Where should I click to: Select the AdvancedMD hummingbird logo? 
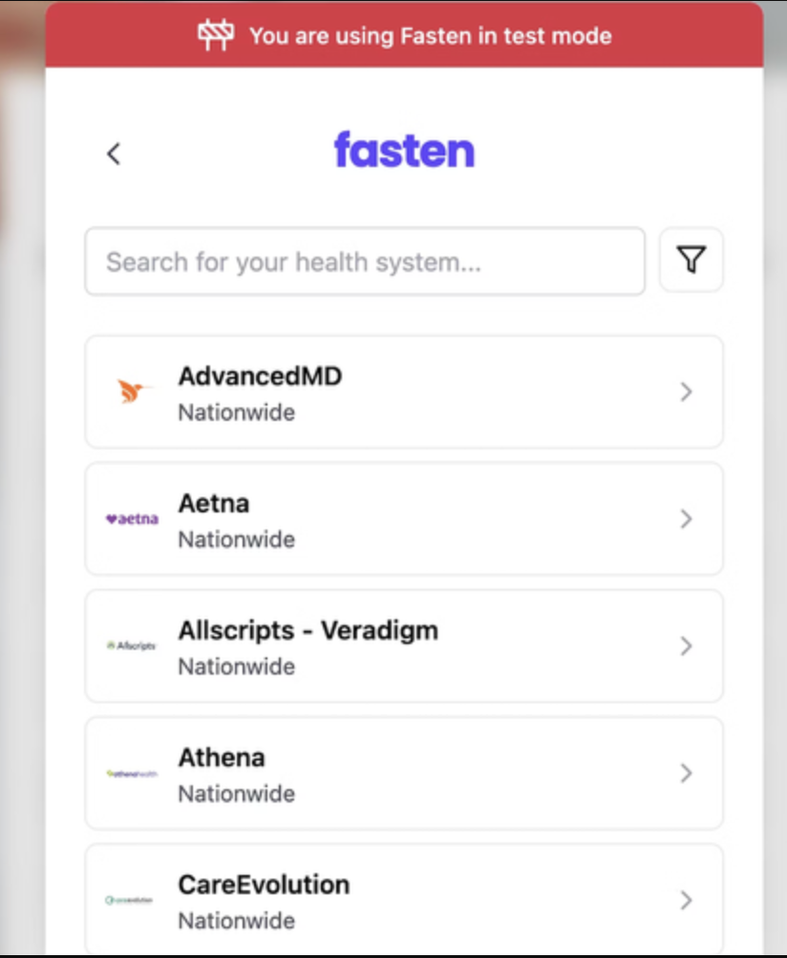pyautogui.click(x=132, y=390)
